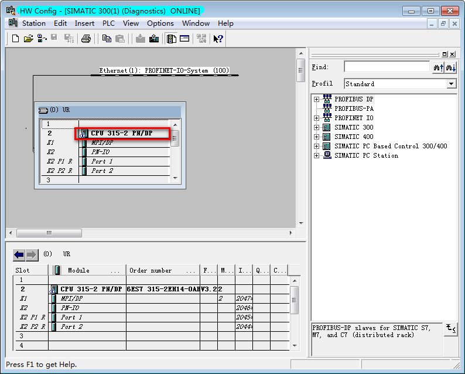Open the Insert menu
Screen dimensions: 465x374
(84, 23)
